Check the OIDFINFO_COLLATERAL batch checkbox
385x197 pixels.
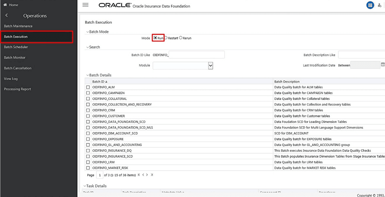[x=88, y=99]
